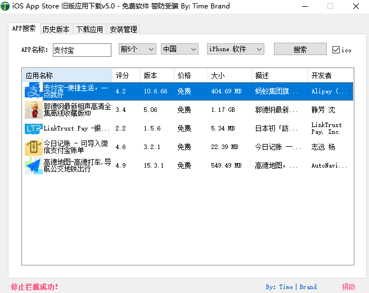Click rating 4.2 cell

120,91
